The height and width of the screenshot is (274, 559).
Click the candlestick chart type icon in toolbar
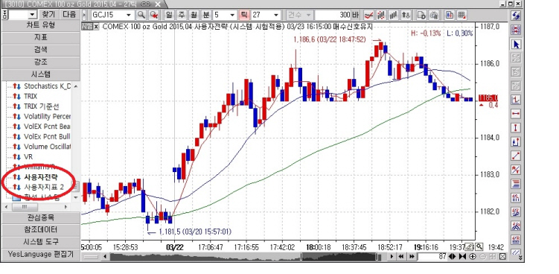point(381,15)
